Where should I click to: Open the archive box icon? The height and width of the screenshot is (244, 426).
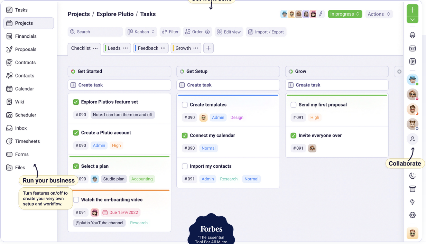pos(413,189)
